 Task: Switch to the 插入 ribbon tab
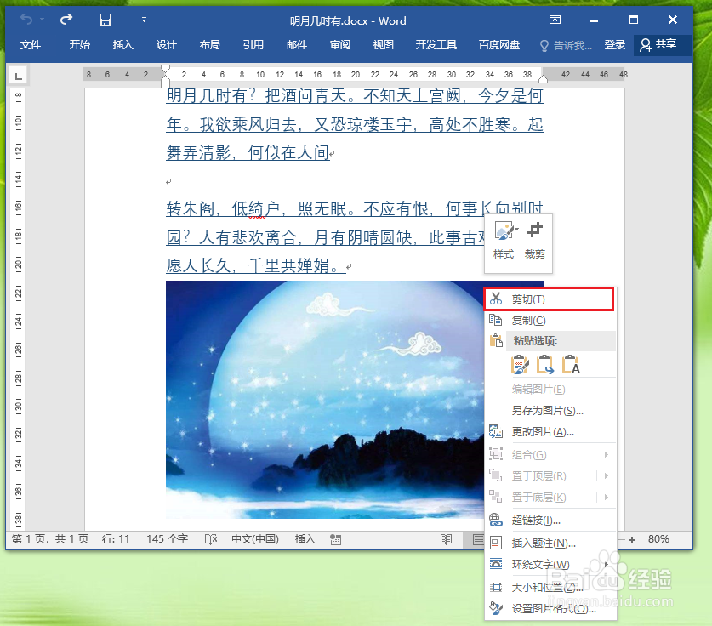coord(122,45)
